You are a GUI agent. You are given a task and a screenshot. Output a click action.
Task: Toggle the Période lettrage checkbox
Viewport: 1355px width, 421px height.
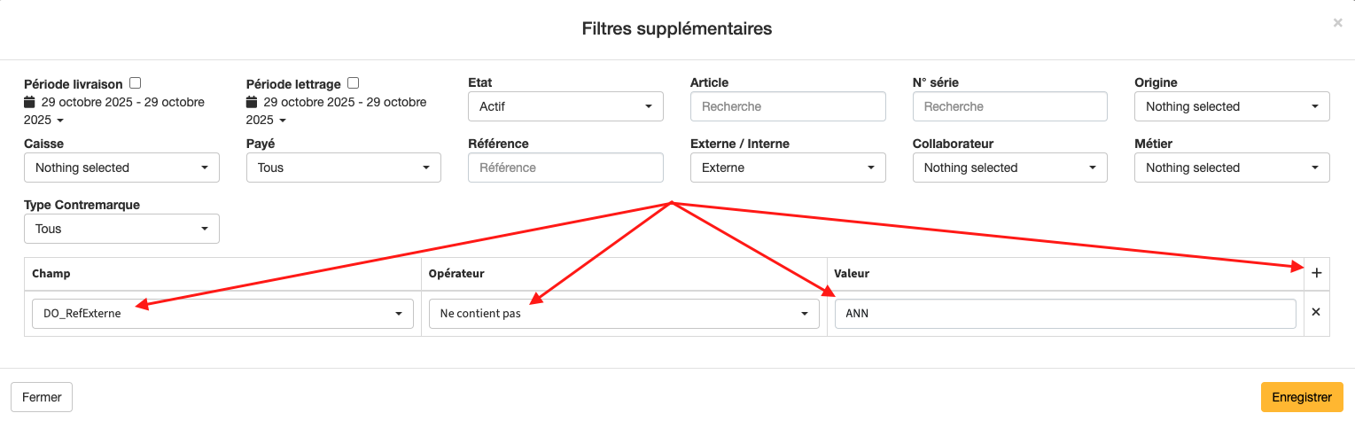(x=354, y=83)
